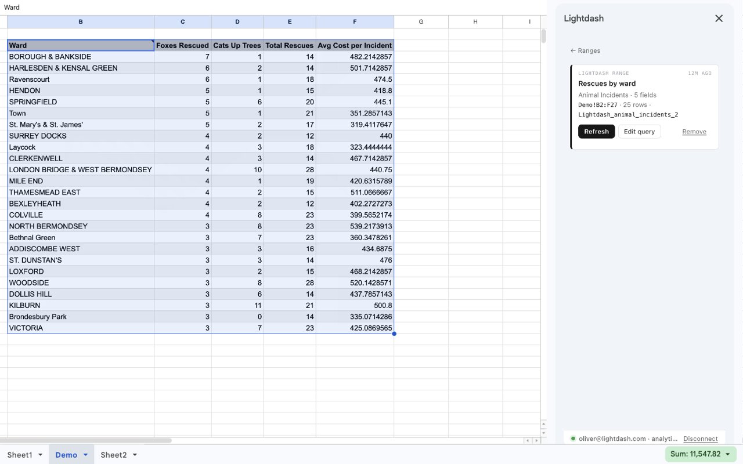Click the scroll-down arrow on sheet scrollbar

point(543,432)
